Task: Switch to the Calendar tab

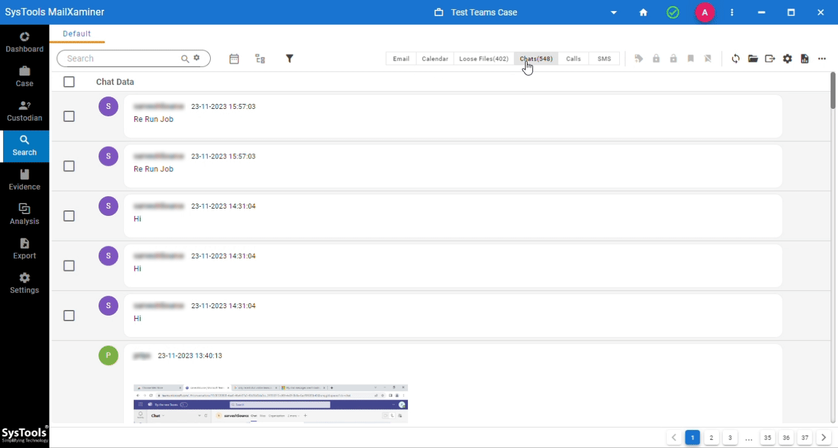Action: (x=435, y=59)
